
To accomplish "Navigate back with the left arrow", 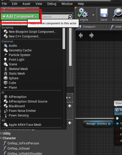I will point(81,35).
